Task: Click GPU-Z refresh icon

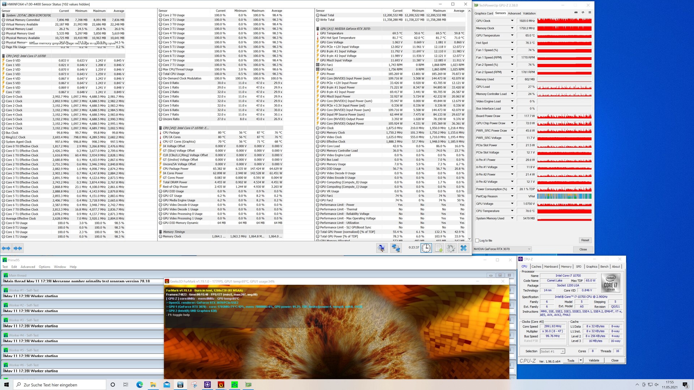Action: pyautogui.click(x=583, y=13)
